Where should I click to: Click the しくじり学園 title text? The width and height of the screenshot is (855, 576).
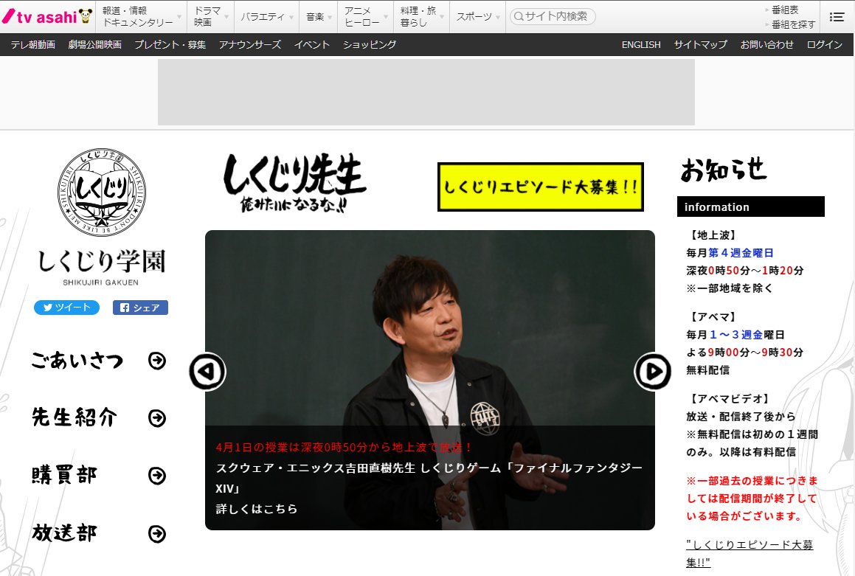pyautogui.click(x=101, y=262)
